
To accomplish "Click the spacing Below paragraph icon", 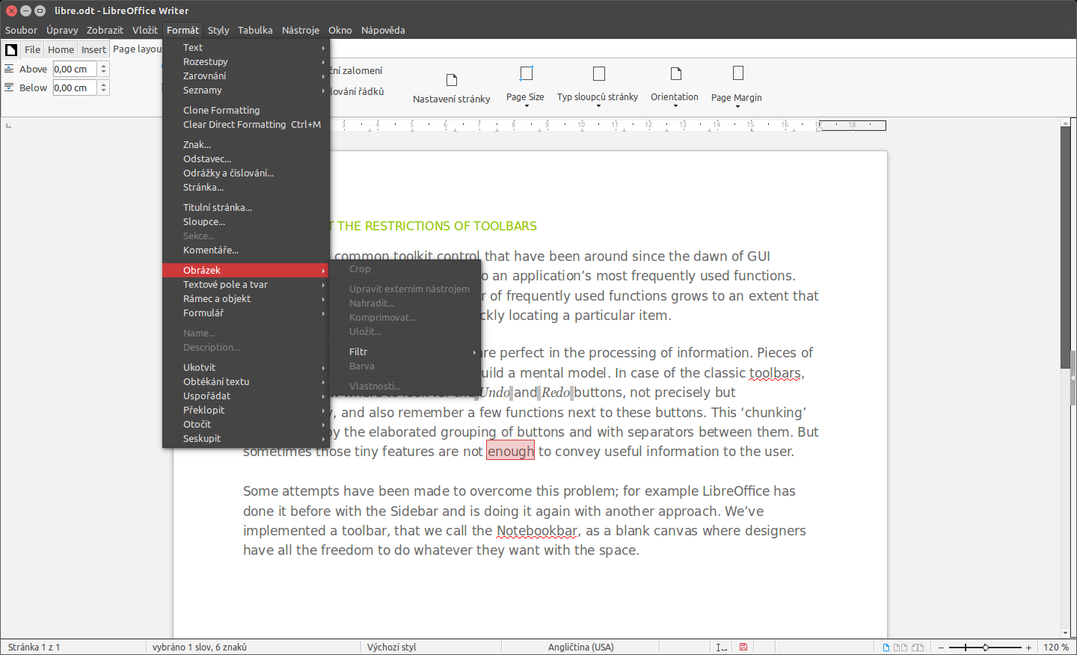I will [9, 87].
